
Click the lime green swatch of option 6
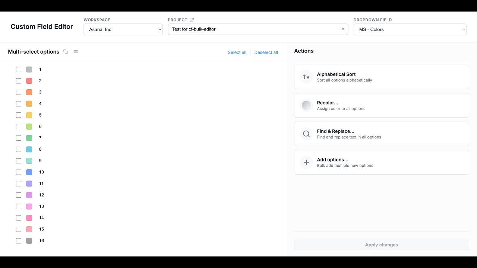tap(29, 127)
